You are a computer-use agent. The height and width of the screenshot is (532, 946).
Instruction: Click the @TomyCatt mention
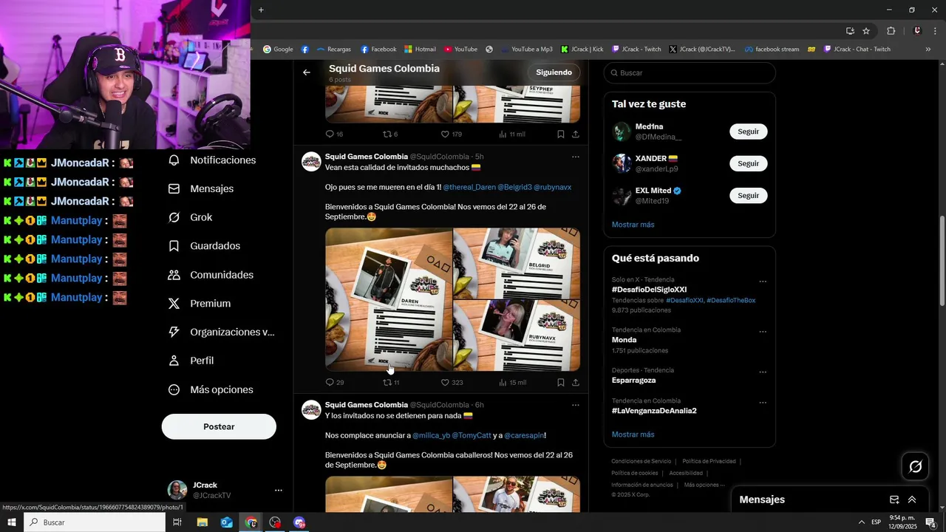pos(471,436)
